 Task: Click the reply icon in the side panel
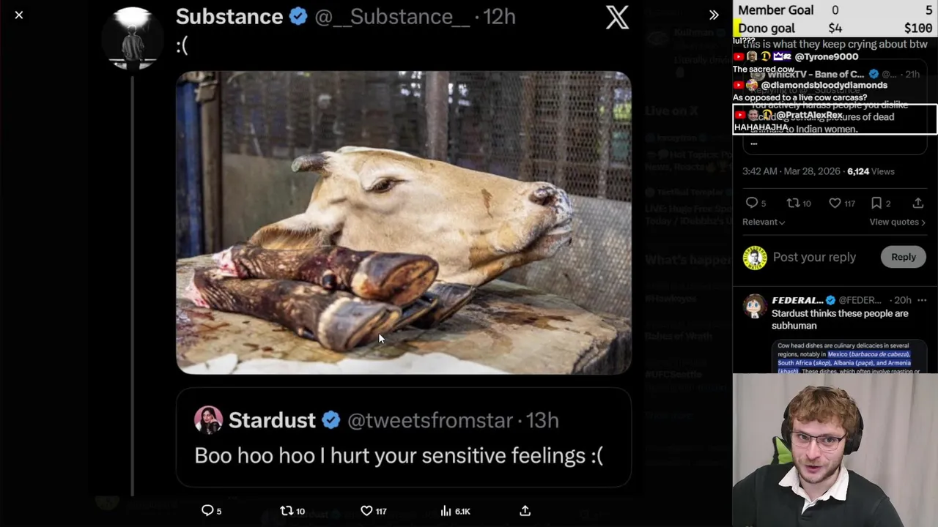tap(752, 203)
